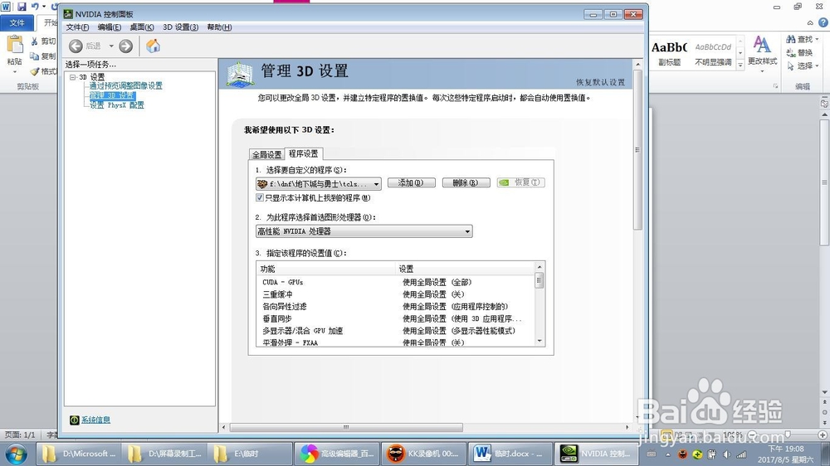
Task: Click the Word 剪切 cut icon
Action: click(x=34, y=41)
